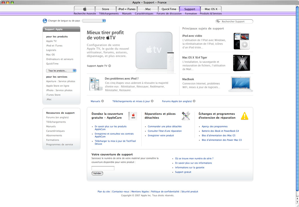Click the iPod avec vidéo heading
Viewport: 299px width, 207px height.
192,36
